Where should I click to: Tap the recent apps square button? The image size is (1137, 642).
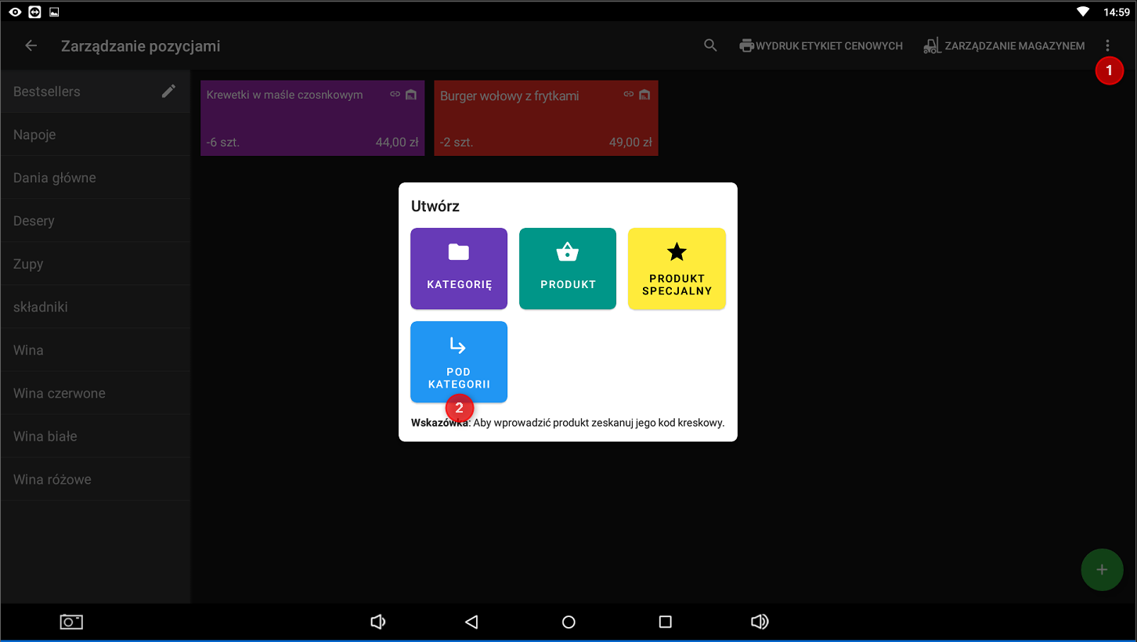(665, 622)
